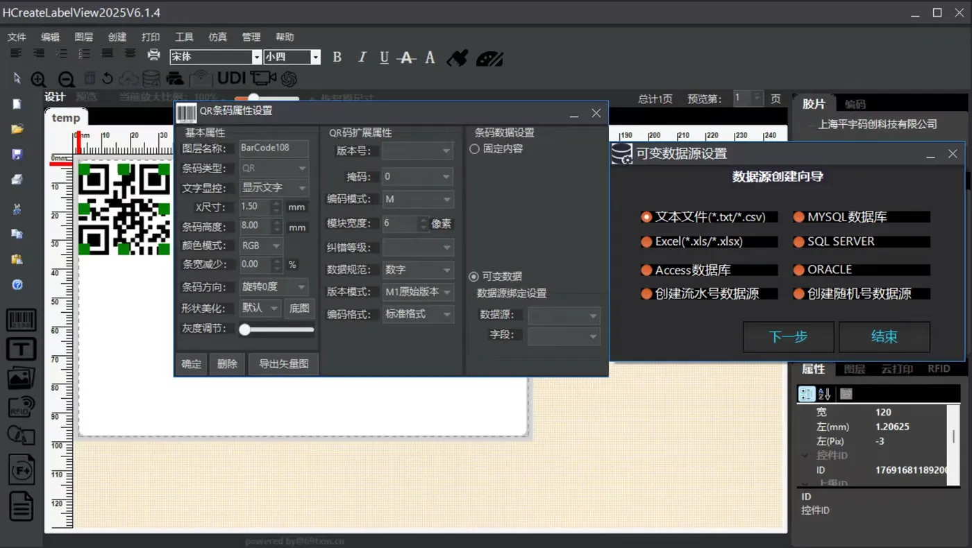Click the 确定 confirm button

(192, 364)
